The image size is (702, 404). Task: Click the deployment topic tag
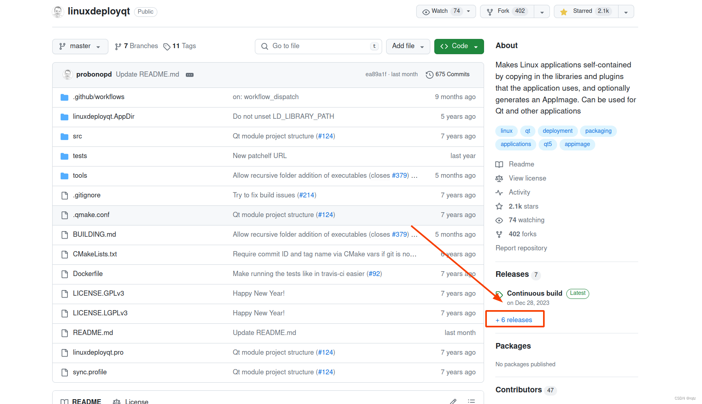pyautogui.click(x=558, y=131)
